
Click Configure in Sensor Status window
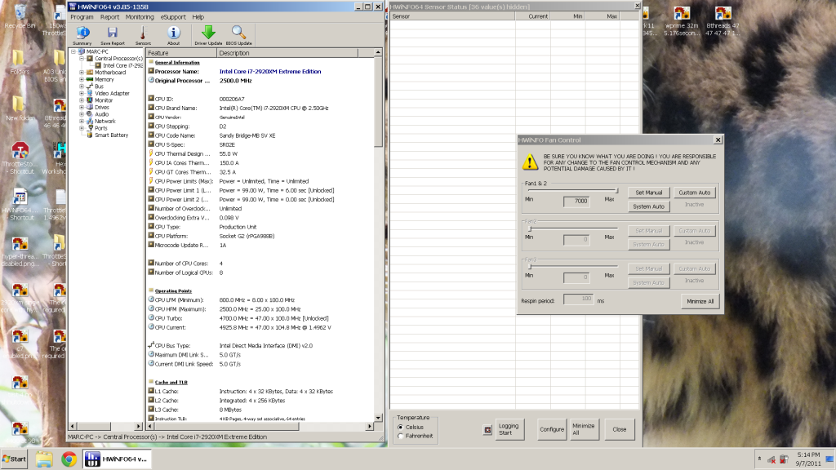pos(551,429)
